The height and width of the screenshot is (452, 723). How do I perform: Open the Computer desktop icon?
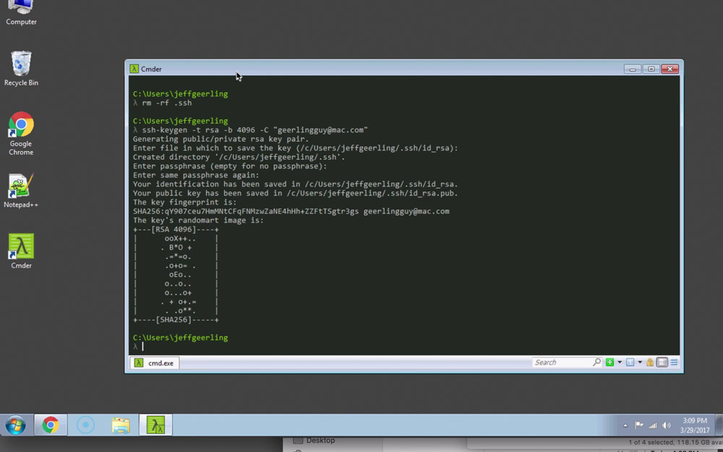pyautogui.click(x=21, y=13)
